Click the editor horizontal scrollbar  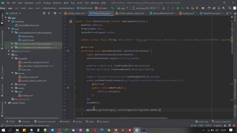[121, 118]
